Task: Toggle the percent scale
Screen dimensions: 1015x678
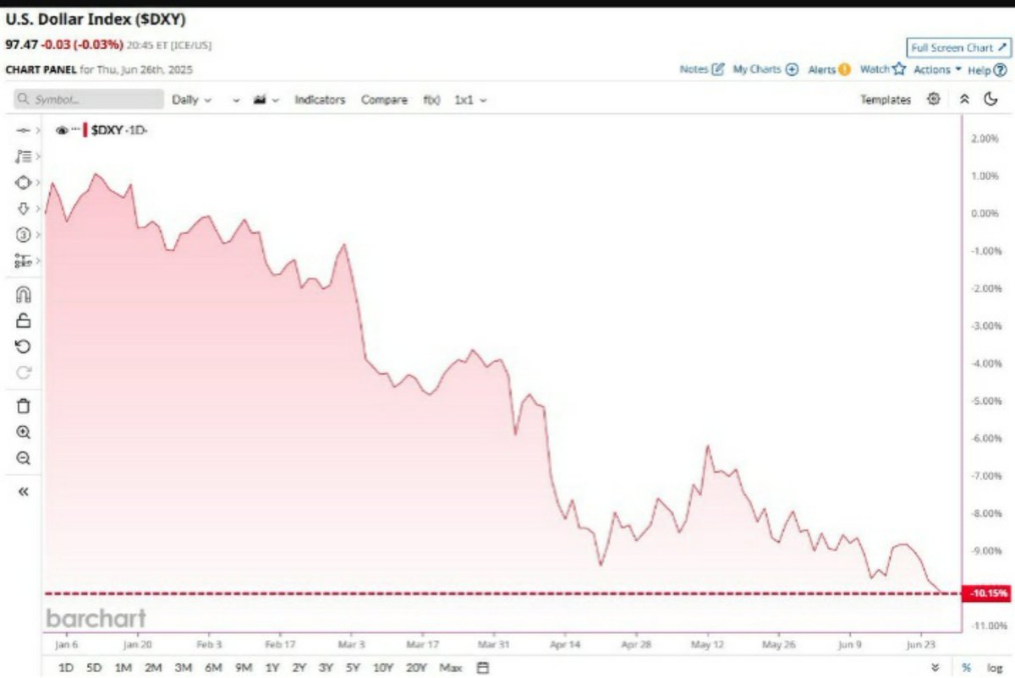Action: [x=966, y=668]
